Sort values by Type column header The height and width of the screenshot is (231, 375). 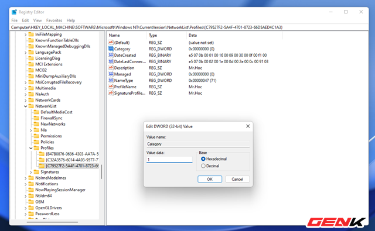166,35
